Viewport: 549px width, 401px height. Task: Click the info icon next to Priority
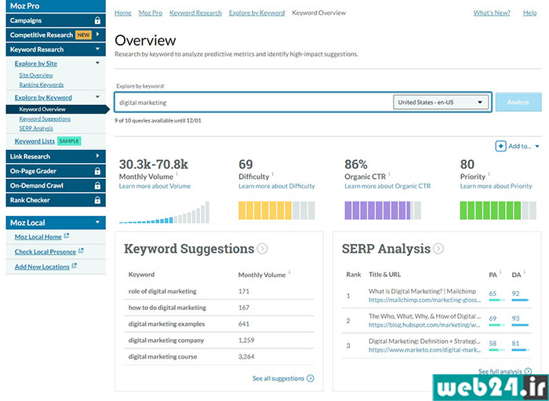[x=489, y=173]
